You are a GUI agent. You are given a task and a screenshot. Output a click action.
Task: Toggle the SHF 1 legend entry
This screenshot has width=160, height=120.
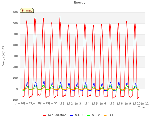pos(76,115)
